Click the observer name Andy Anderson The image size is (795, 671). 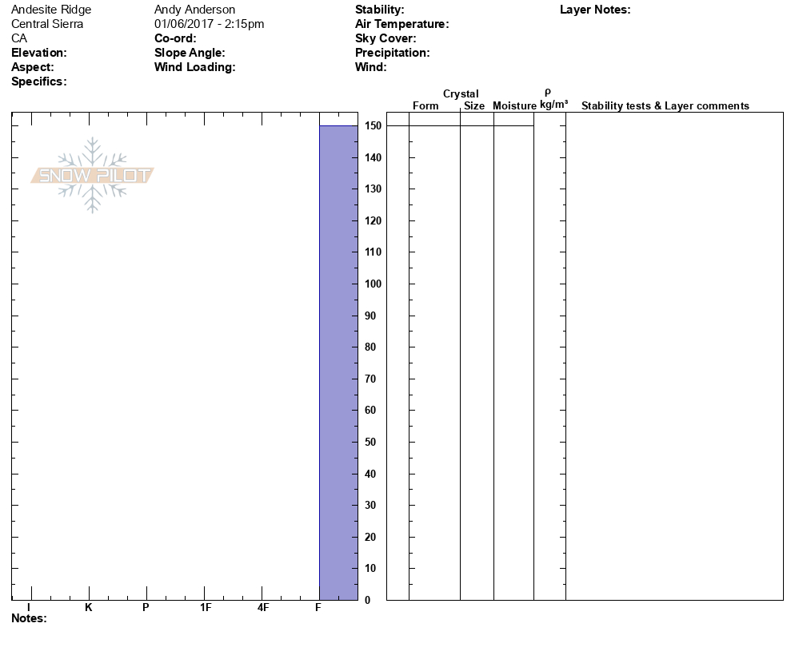194,10
